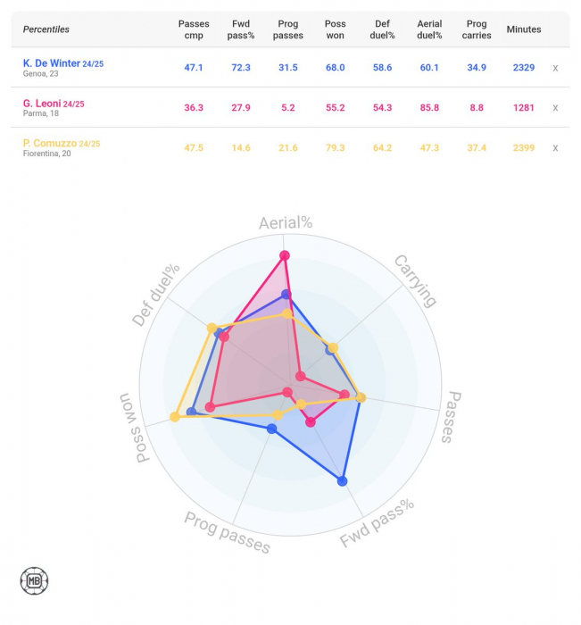Screen dimensions: 581x625
Task: Sort by Minutes column header
Action: click(524, 29)
